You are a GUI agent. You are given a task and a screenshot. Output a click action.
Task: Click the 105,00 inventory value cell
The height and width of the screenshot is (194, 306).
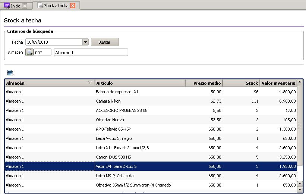coord(278,120)
